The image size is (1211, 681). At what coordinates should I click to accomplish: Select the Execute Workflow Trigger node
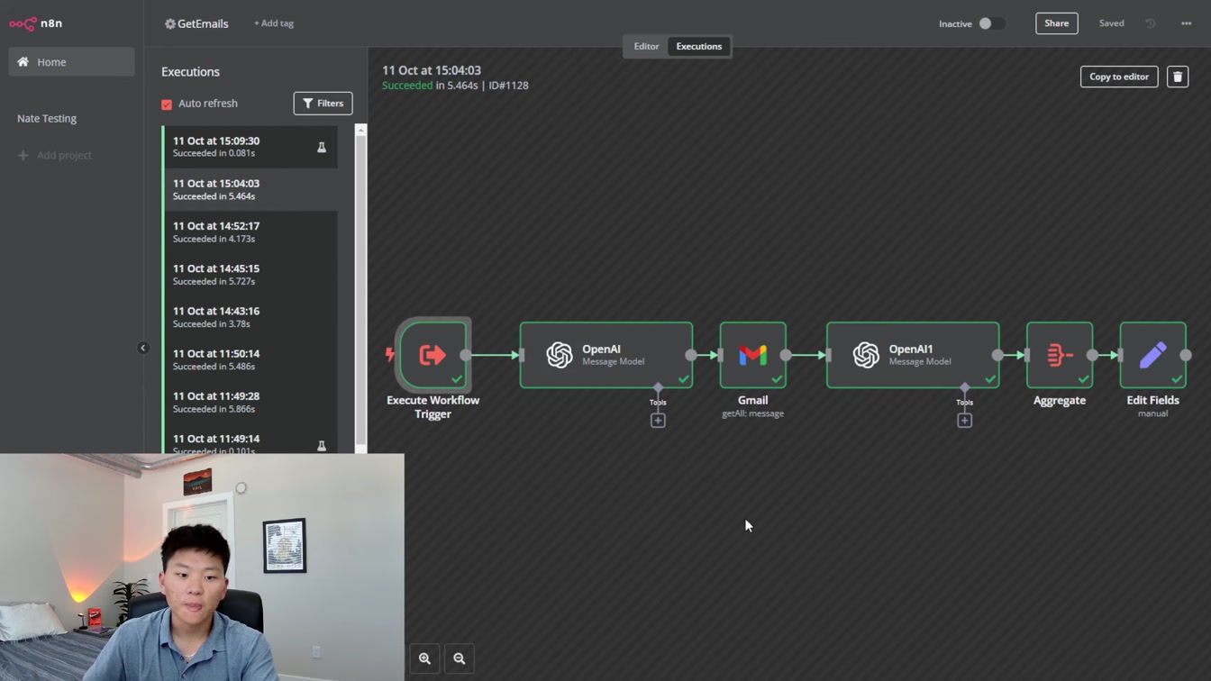point(432,355)
